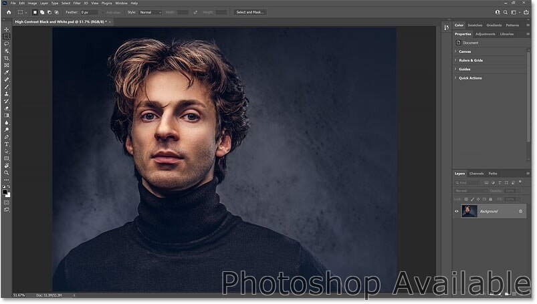Open the Window menu
The image size is (537, 304).
click(x=121, y=3)
